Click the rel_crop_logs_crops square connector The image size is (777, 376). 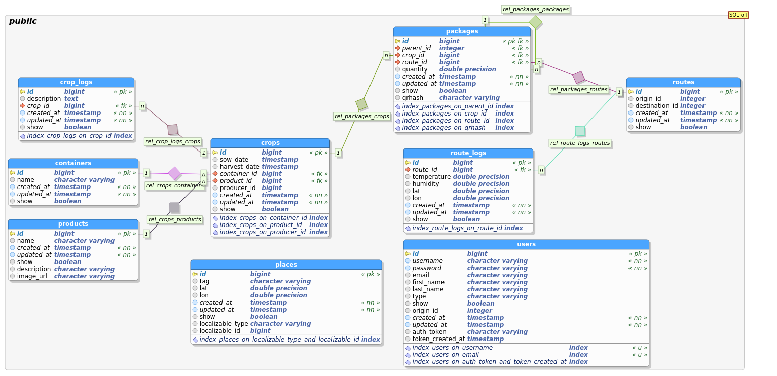coord(173,130)
